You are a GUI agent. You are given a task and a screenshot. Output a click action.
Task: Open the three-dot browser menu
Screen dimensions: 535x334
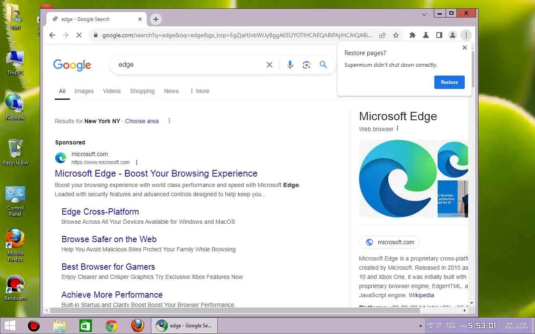point(466,35)
